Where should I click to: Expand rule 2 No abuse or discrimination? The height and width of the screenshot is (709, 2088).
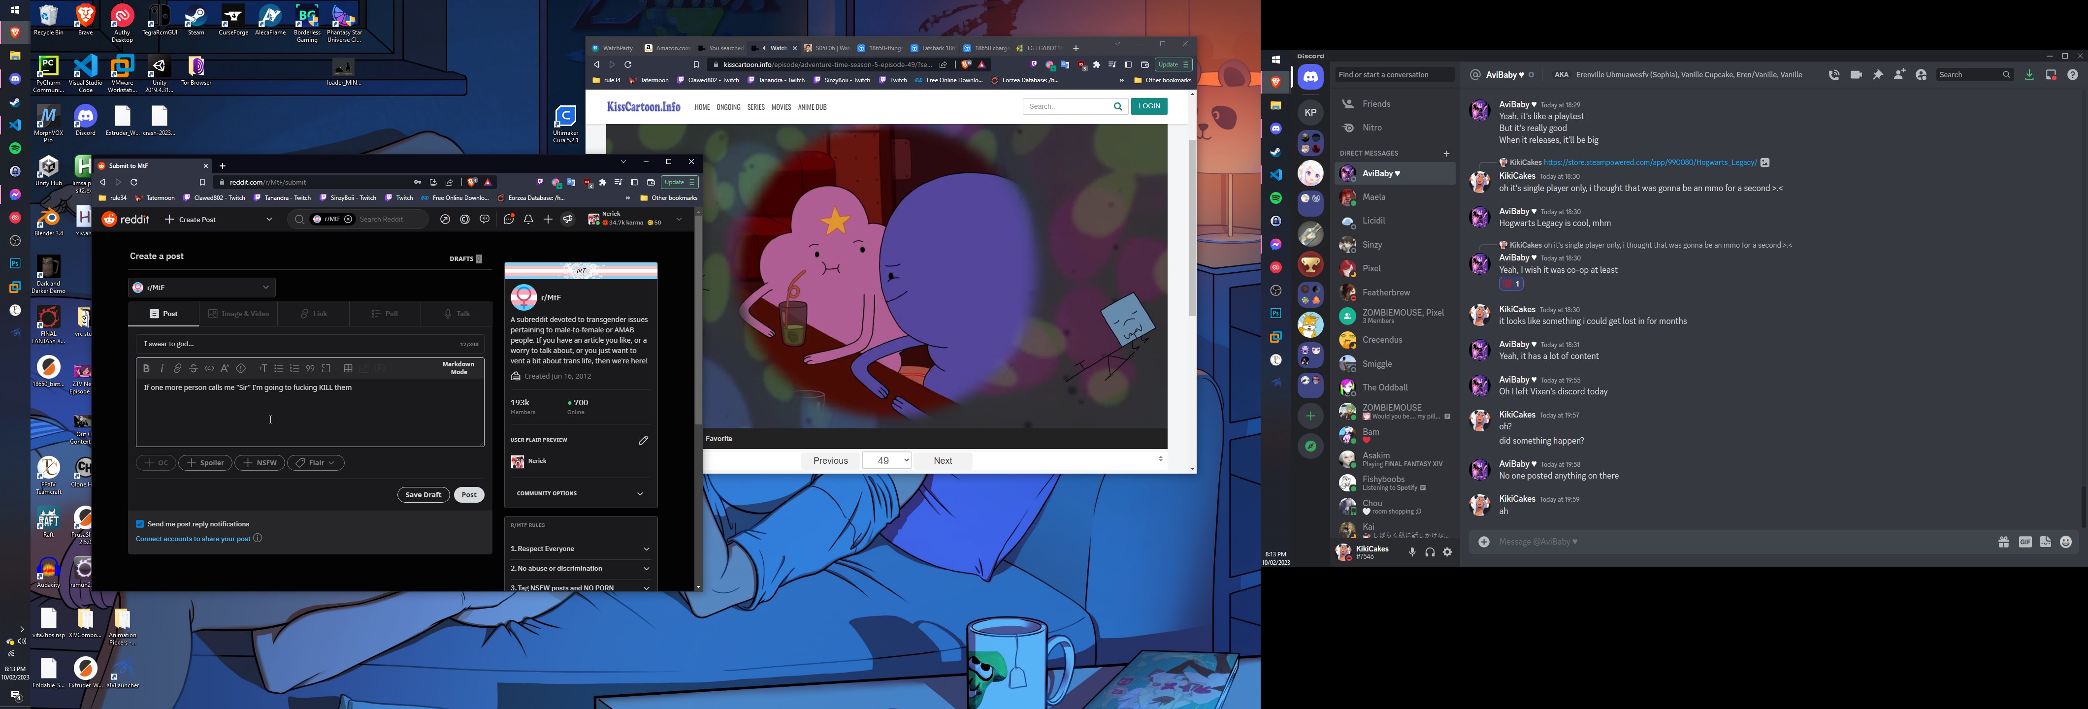point(581,569)
